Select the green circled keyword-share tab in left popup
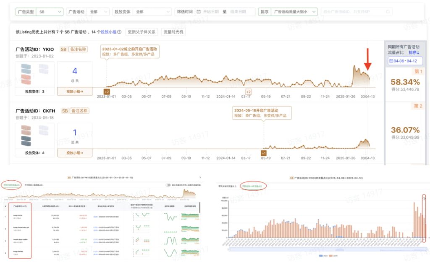 coord(11,185)
